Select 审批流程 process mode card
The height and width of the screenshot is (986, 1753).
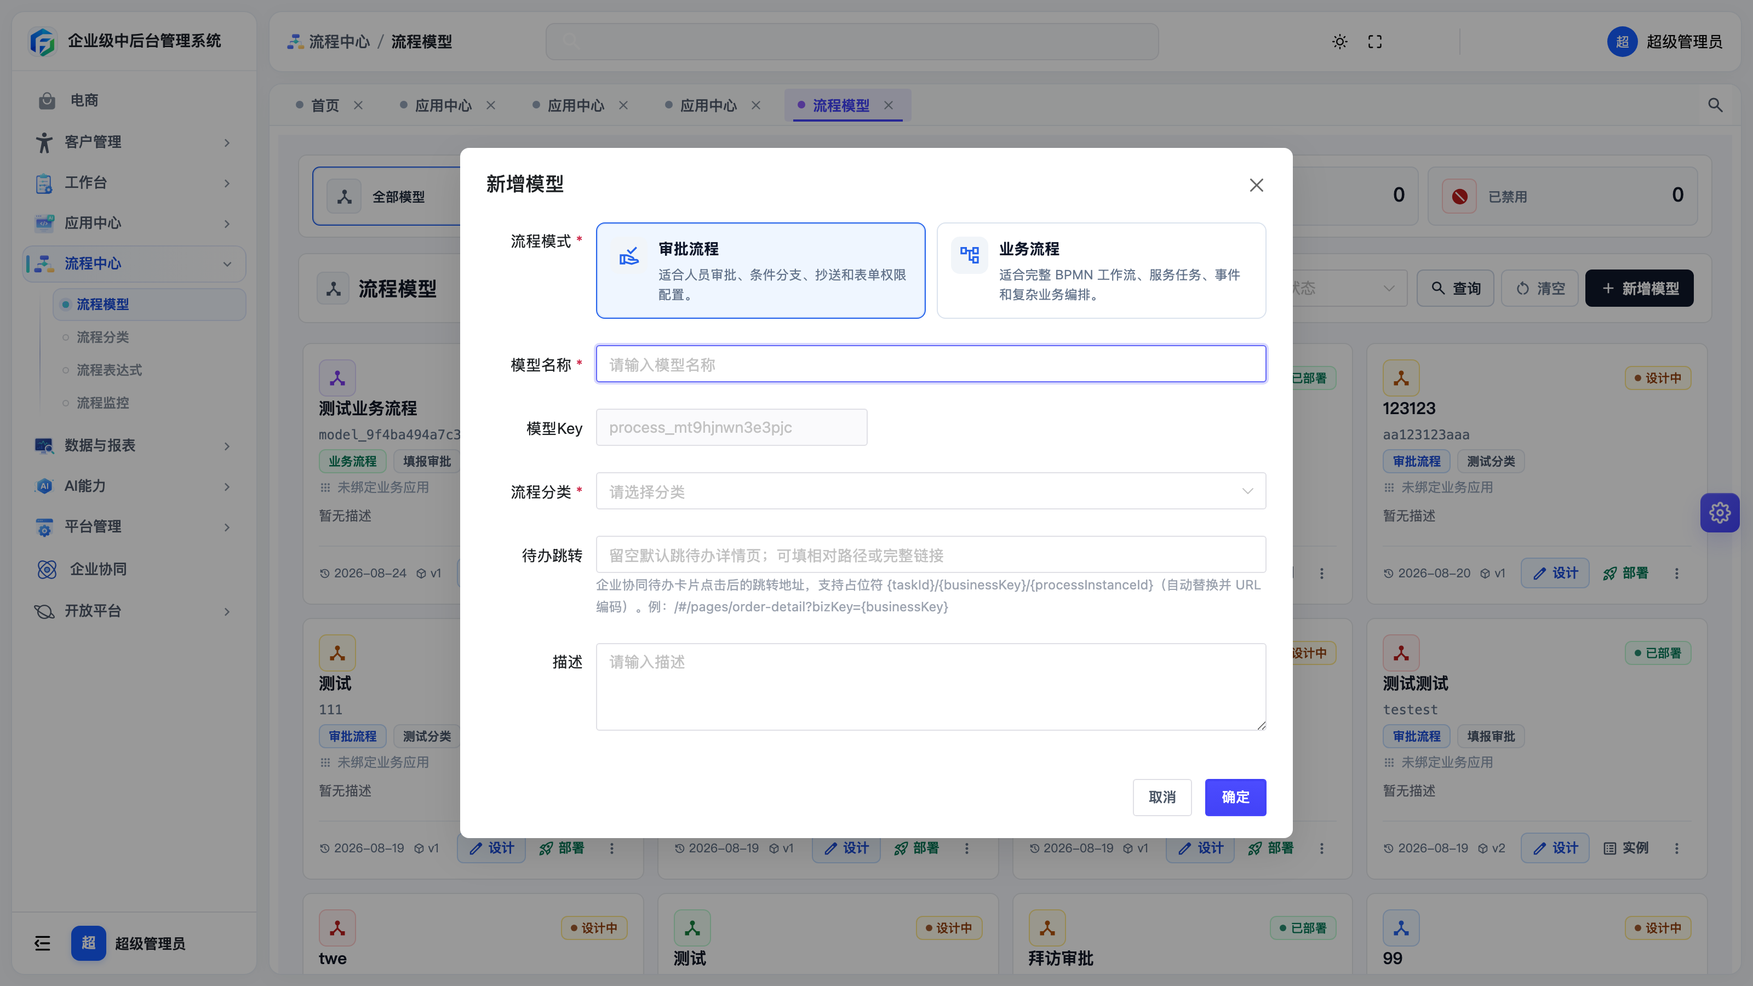coord(760,270)
